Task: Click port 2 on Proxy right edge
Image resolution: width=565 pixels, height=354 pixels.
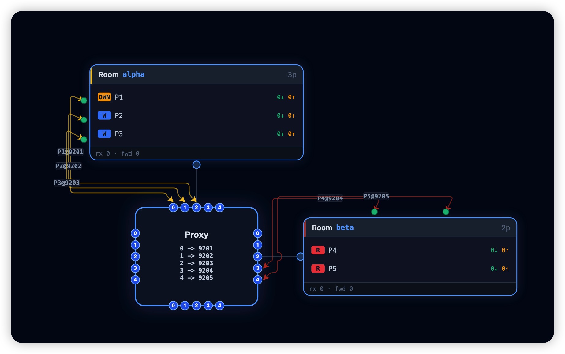Action: pyautogui.click(x=258, y=257)
